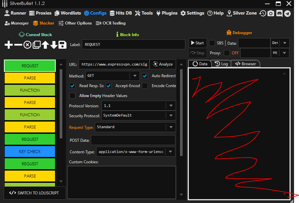Click the Start debugger button
The width and height of the screenshot is (299, 203).
click(x=198, y=43)
